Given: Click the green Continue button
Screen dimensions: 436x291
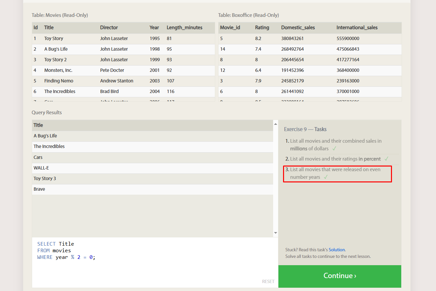Looking at the screenshot, I should click(340, 276).
